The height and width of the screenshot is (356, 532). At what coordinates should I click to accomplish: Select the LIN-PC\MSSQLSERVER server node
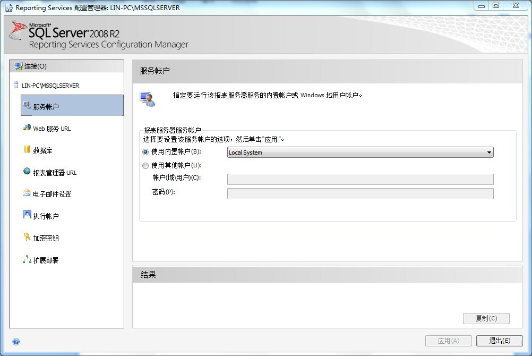[x=50, y=85]
